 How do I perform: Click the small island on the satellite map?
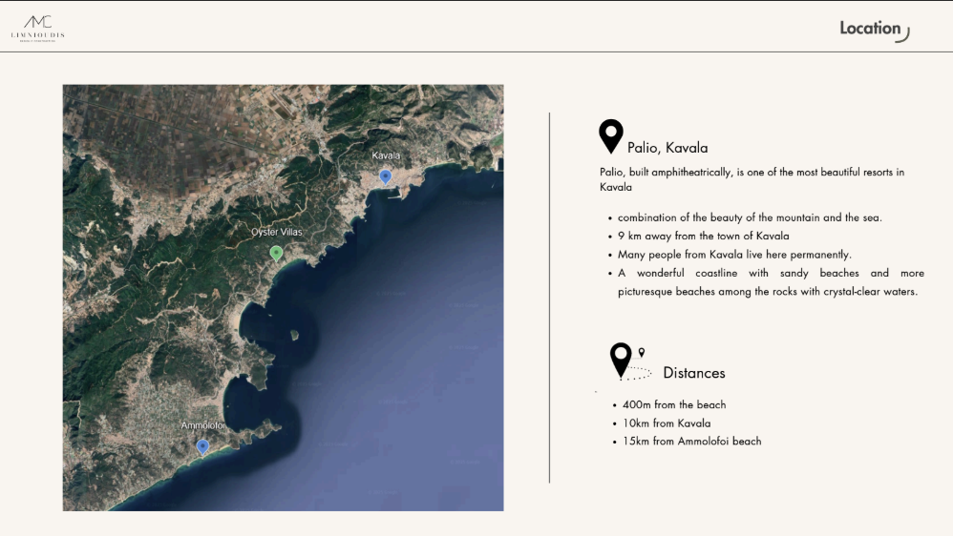tap(295, 335)
